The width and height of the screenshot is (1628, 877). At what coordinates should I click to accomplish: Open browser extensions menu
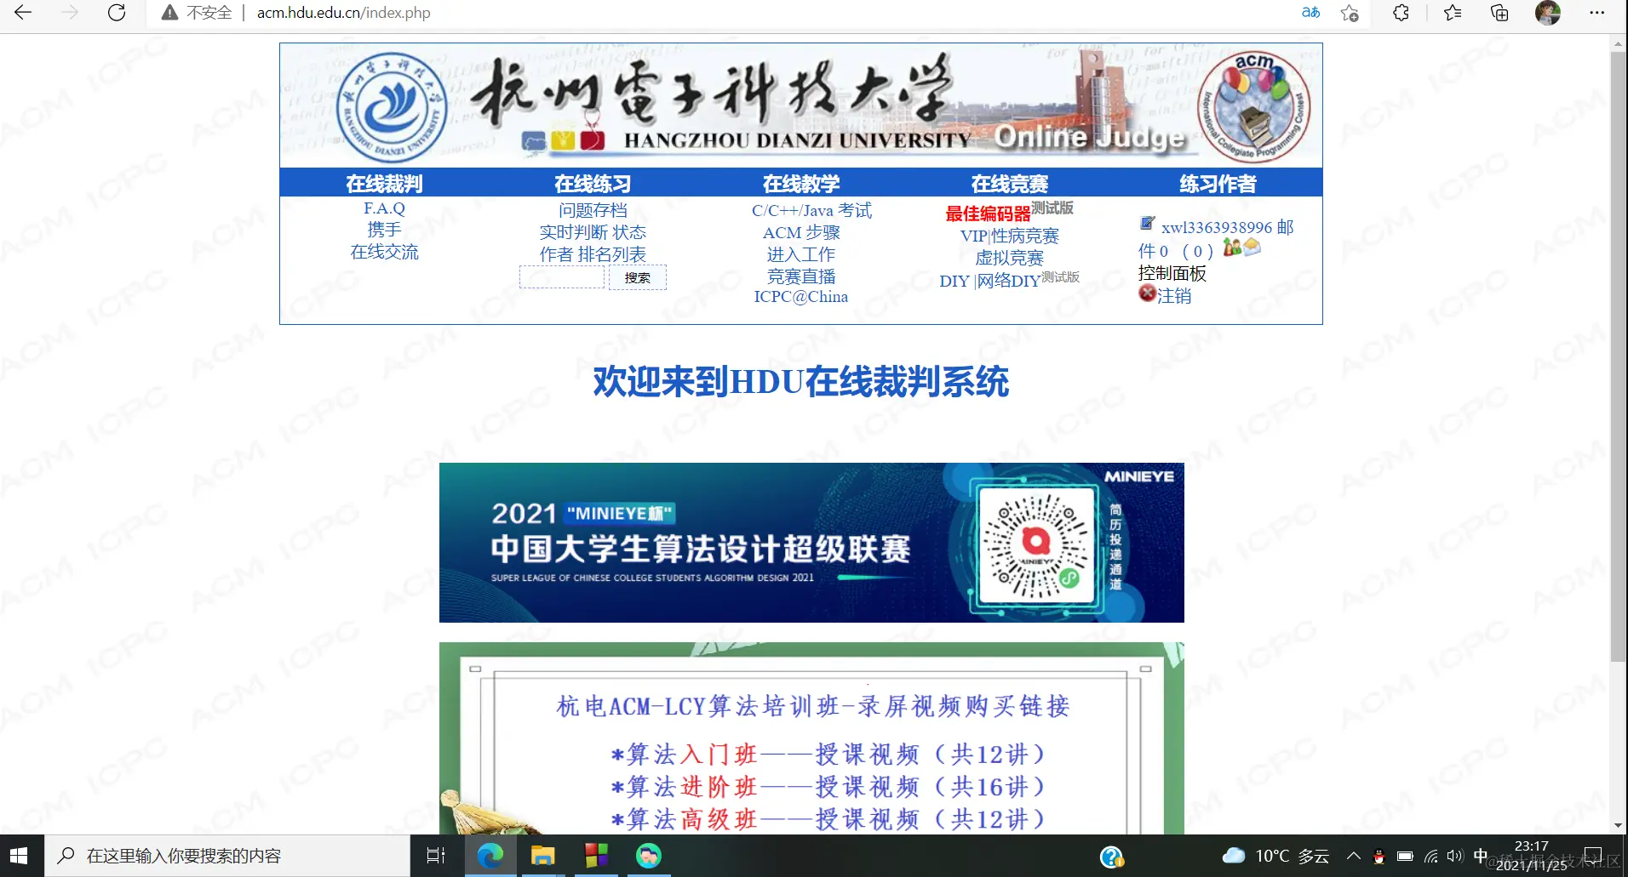pyautogui.click(x=1401, y=13)
